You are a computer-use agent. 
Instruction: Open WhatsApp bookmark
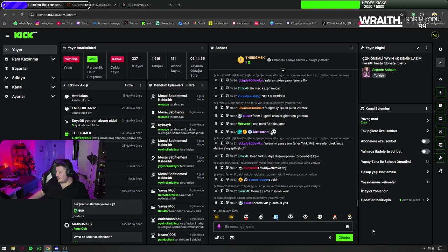point(22,23)
